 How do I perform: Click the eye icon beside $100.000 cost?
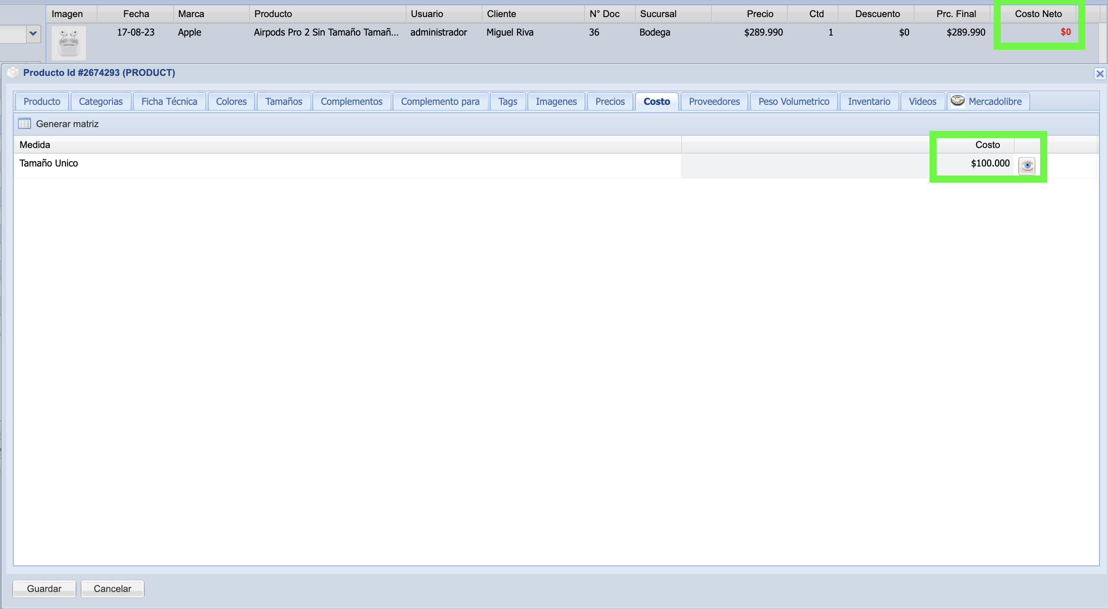pos(1027,166)
